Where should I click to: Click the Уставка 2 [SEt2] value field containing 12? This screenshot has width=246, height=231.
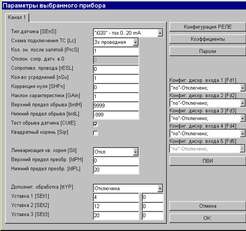click(x=116, y=206)
